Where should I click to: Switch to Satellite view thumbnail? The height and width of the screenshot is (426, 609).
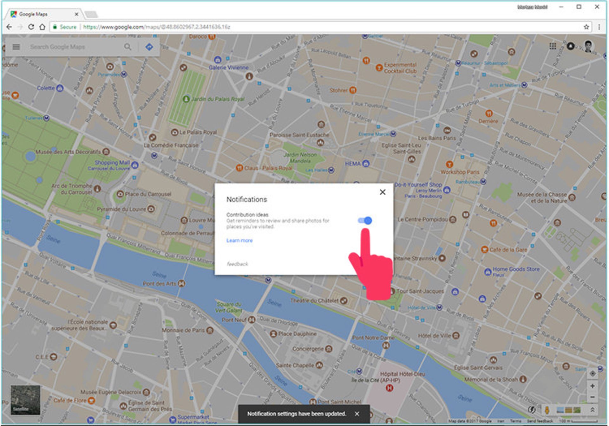point(25,400)
